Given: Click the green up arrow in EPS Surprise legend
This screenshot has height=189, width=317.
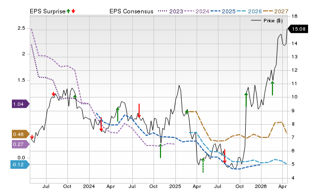Looking at the screenshot, I should point(68,11).
